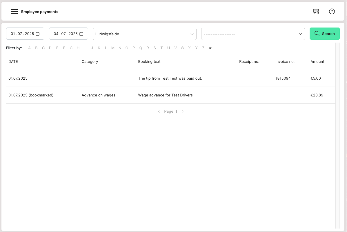The image size is (347, 232).
Task: Filter by letter A
Action: (30, 48)
